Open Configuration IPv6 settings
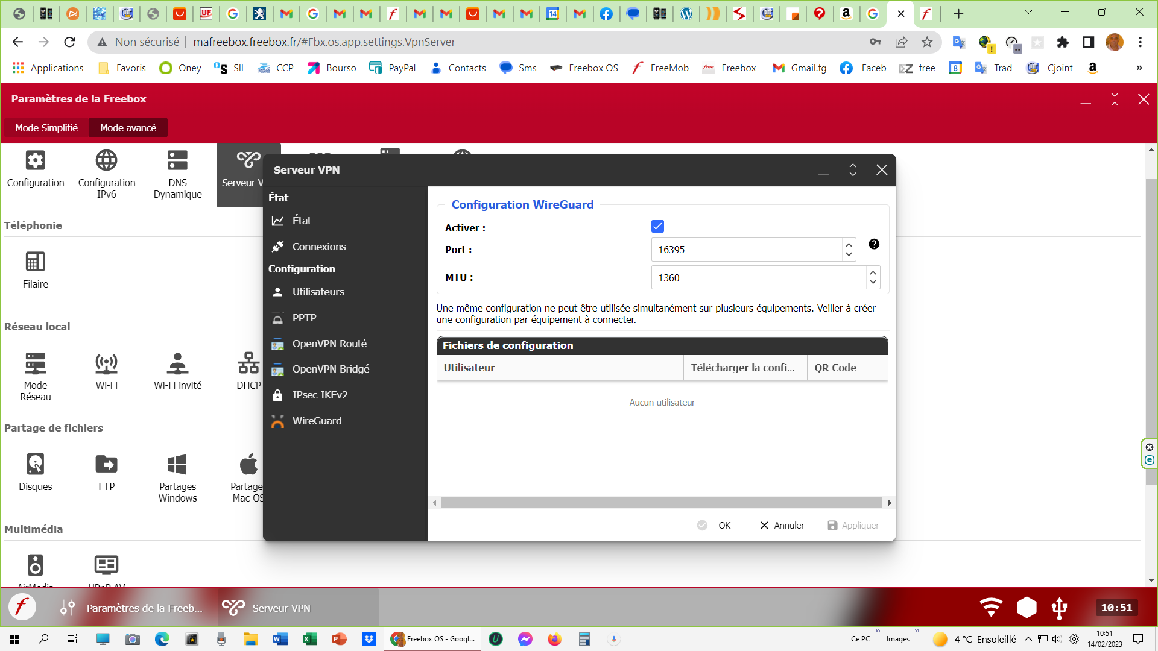This screenshot has width=1158, height=651. 107,174
